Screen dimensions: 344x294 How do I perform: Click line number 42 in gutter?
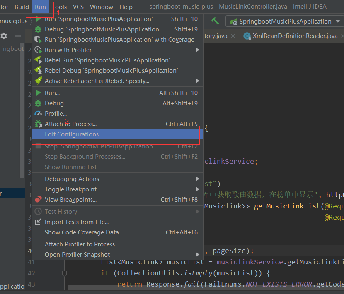pyautogui.click(x=31, y=273)
